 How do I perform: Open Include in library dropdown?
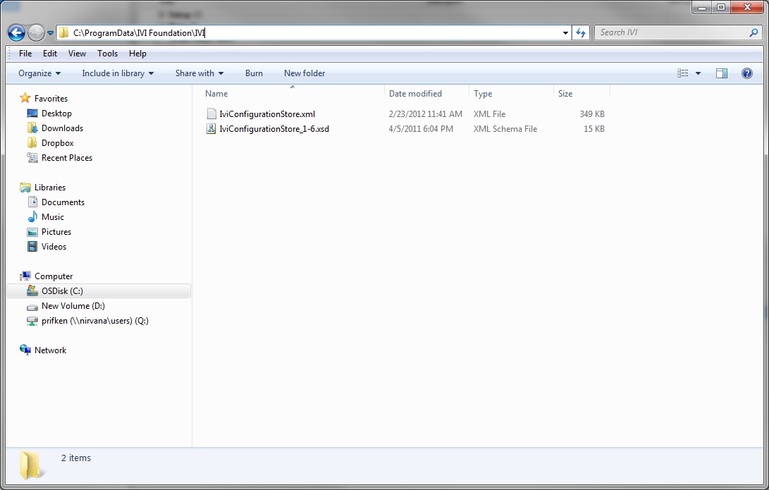coord(118,73)
